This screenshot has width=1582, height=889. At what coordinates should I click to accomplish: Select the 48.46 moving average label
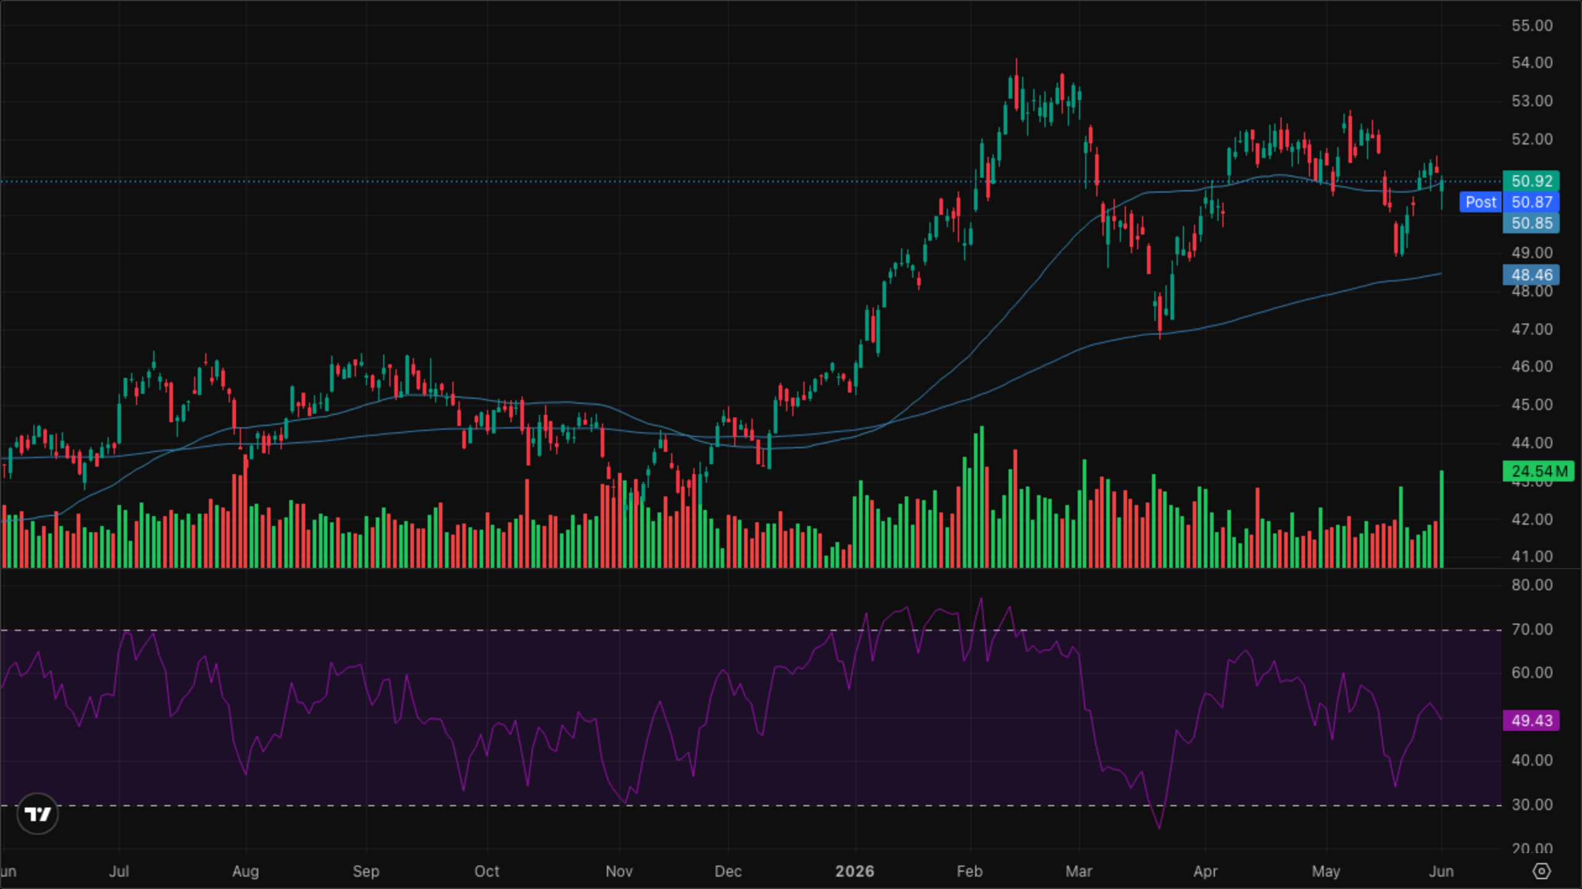(1531, 275)
